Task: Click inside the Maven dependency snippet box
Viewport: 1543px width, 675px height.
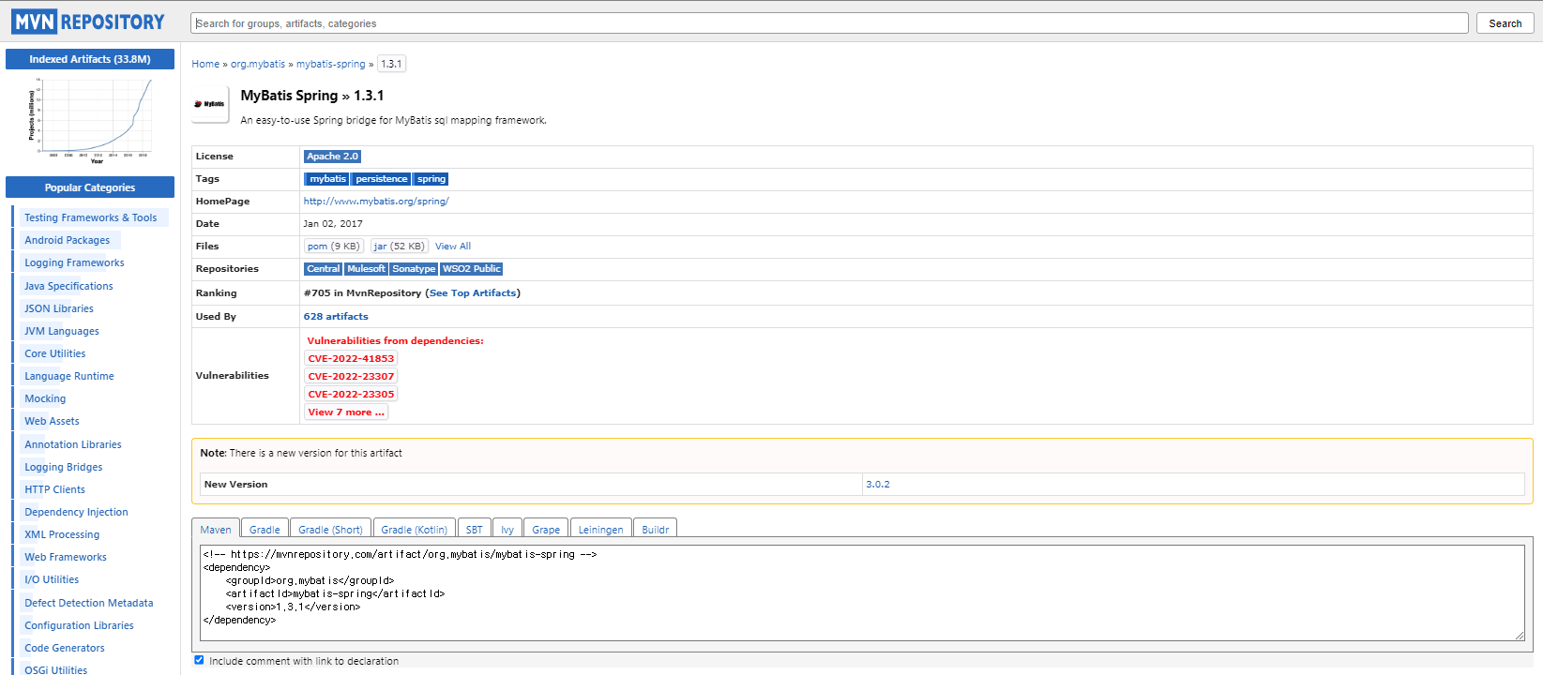Action: point(862,592)
